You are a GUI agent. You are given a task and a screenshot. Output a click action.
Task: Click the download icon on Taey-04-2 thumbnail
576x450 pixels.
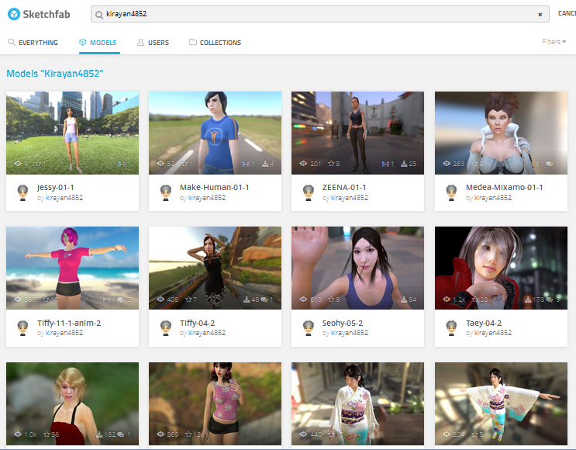pos(528,299)
